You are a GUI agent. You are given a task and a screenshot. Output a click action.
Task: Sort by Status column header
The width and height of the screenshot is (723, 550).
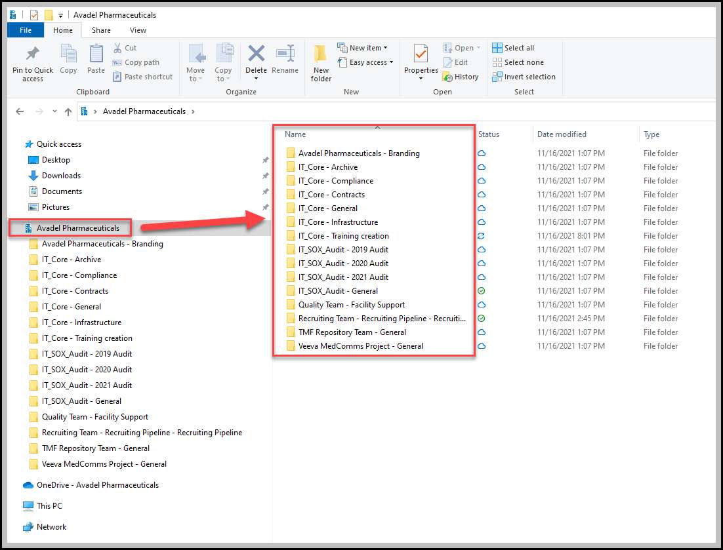(488, 134)
